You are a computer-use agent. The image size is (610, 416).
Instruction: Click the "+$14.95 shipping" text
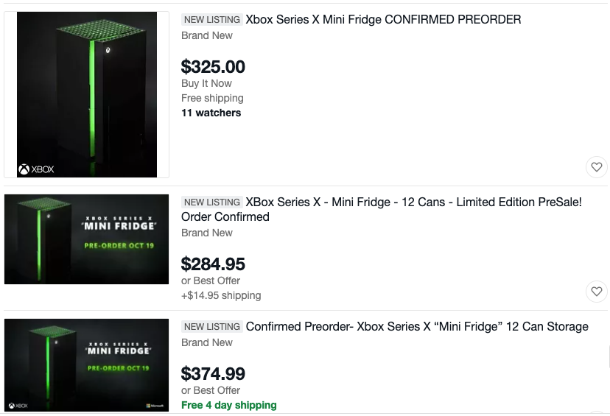[x=221, y=295]
